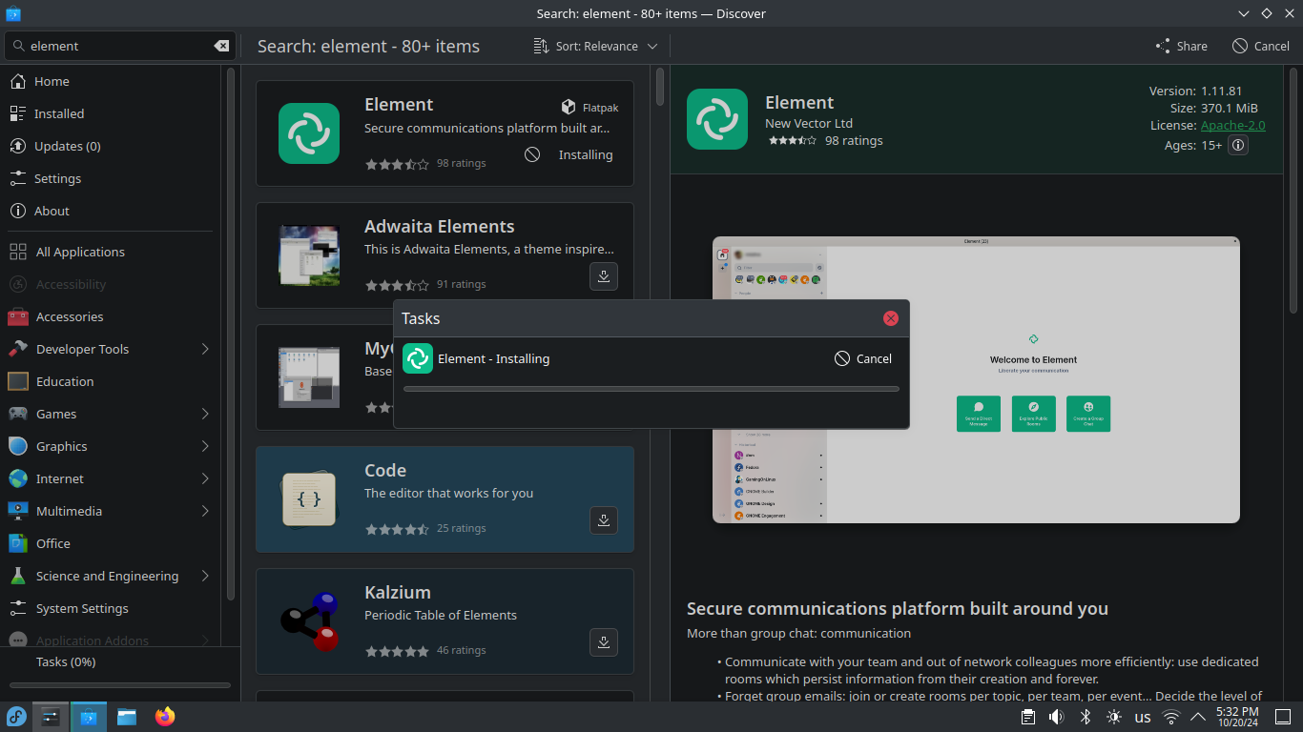Install Kalzium via the download icon
The width and height of the screenshot is (1303, 732).
click(604, 642)
